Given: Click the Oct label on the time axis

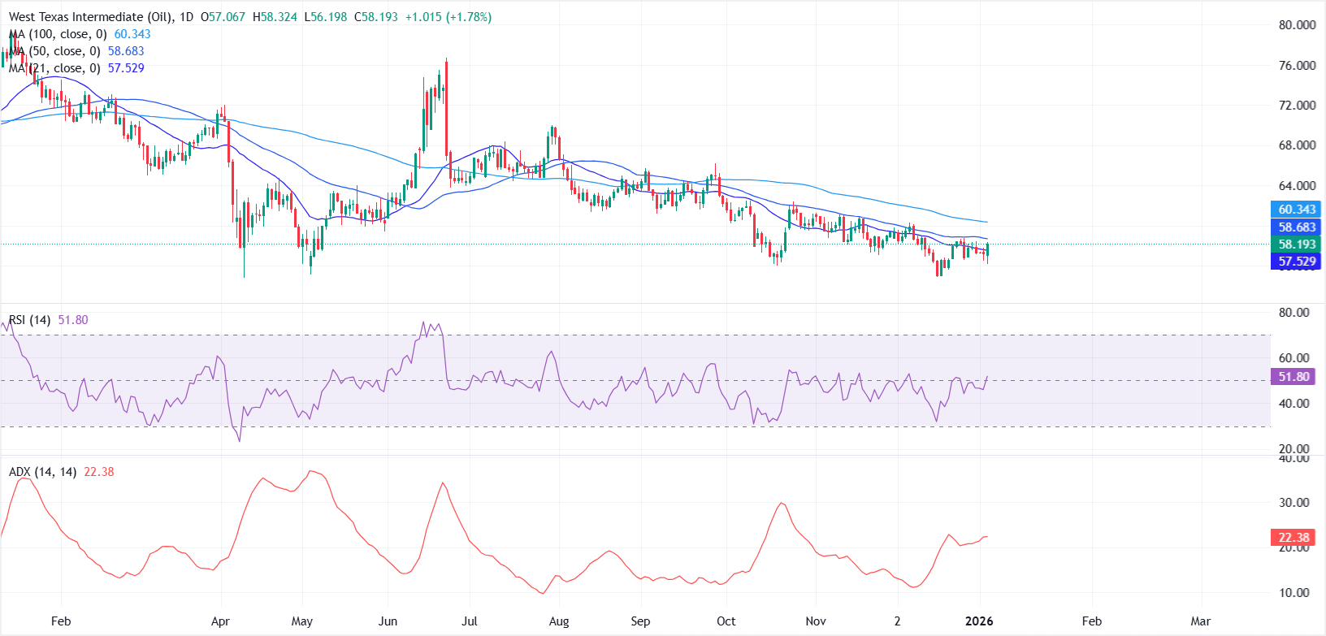Looking at the screenshot, I should [726, 621].
